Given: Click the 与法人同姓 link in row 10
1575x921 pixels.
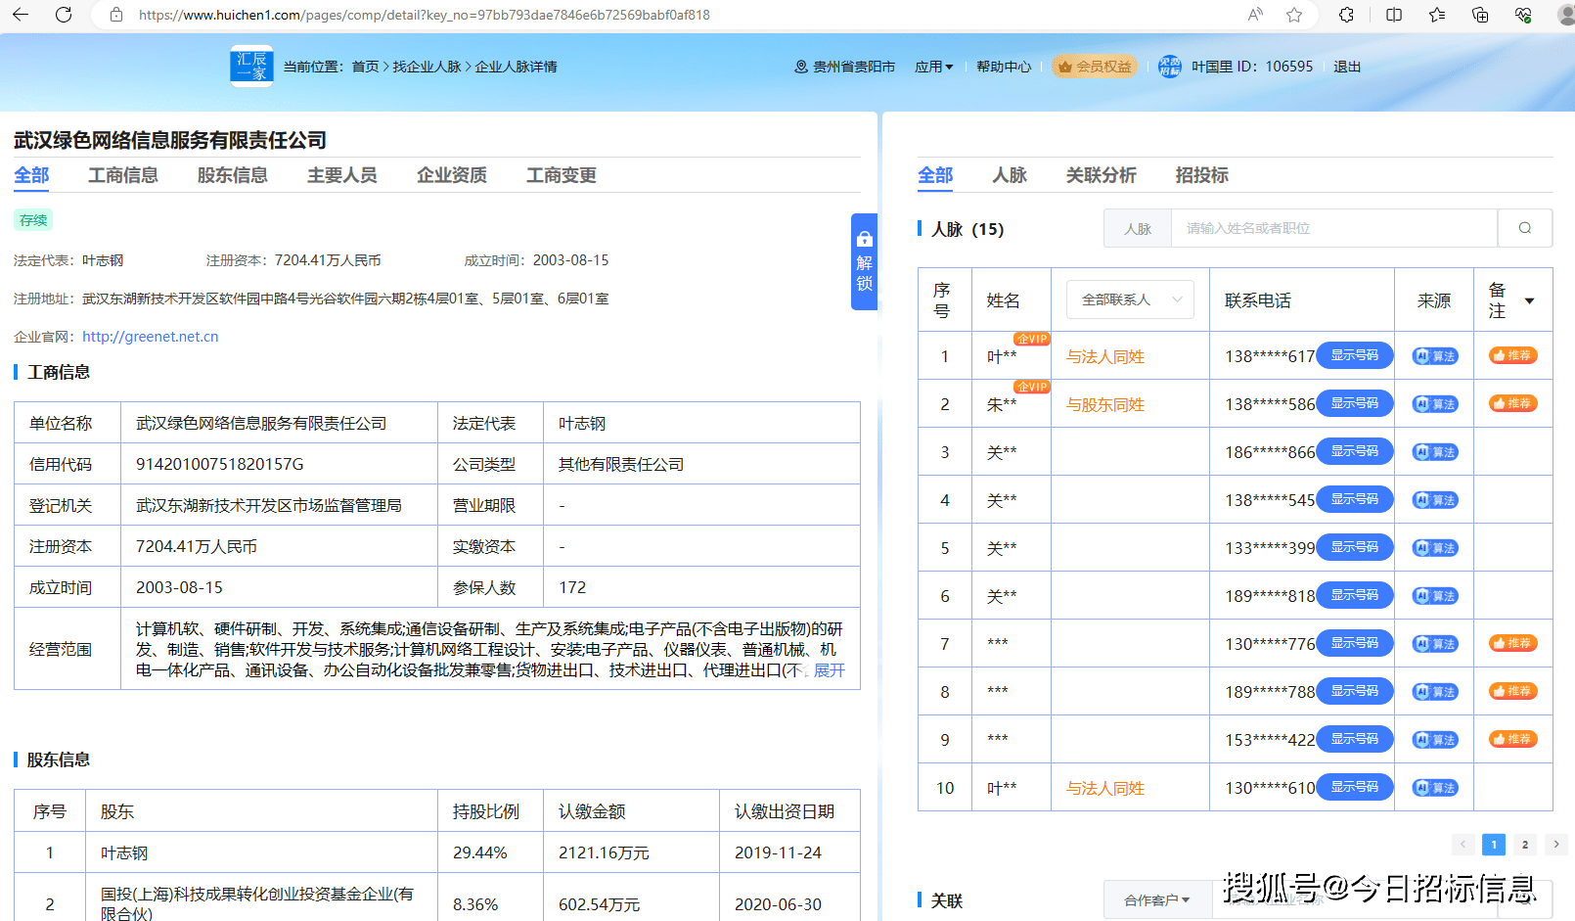Looking at the screenshot, I should click(x=1105, y=789).
